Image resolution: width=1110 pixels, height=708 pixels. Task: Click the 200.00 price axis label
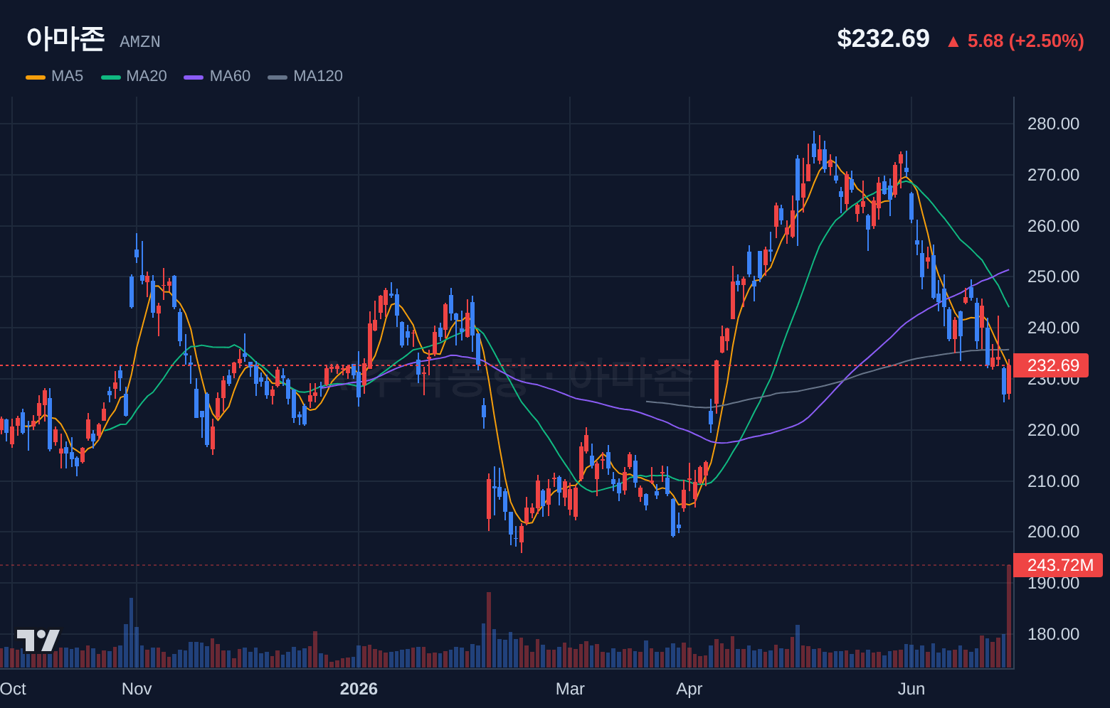tap(1053, 532)
